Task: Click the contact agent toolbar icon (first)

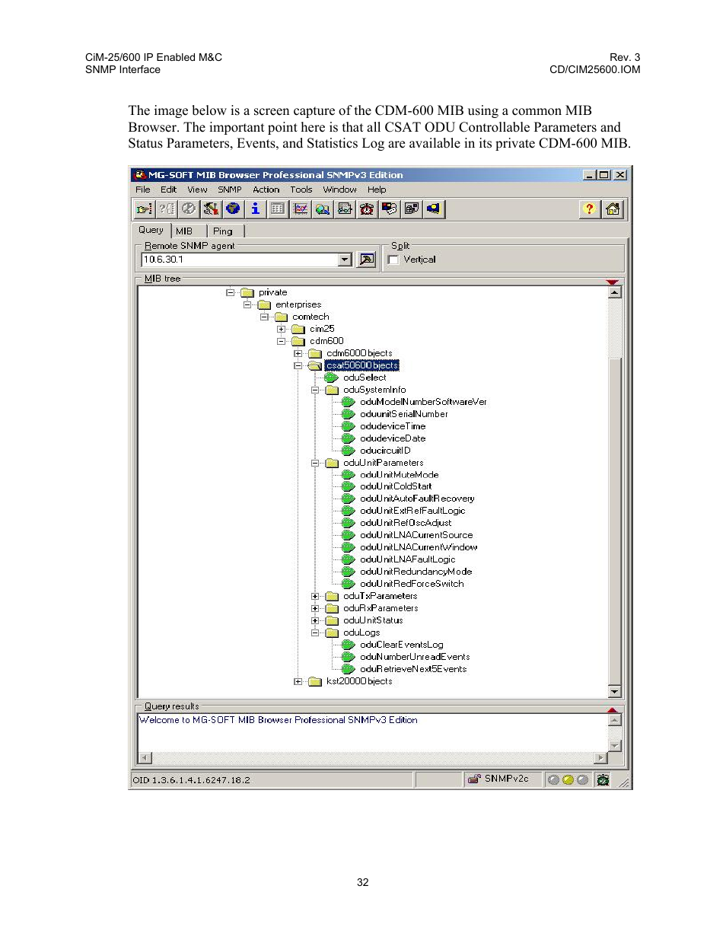Action: coord(144,209)
